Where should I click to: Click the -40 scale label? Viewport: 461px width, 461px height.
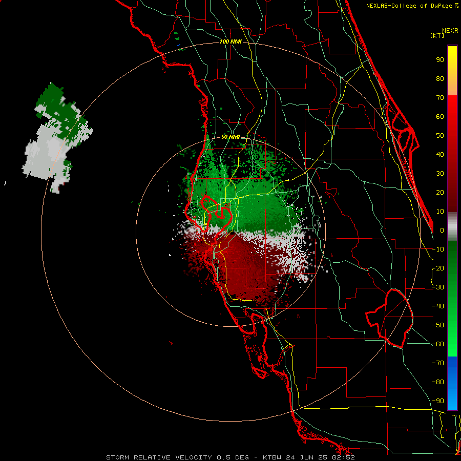coord(438,306)
